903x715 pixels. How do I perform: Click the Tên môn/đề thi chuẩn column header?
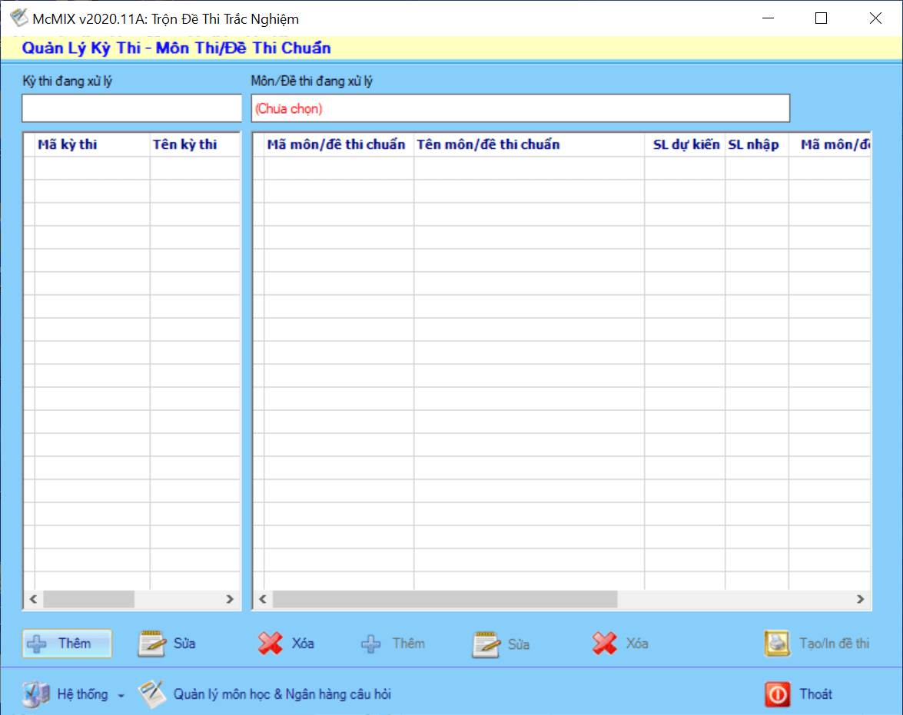coord(529,144)
